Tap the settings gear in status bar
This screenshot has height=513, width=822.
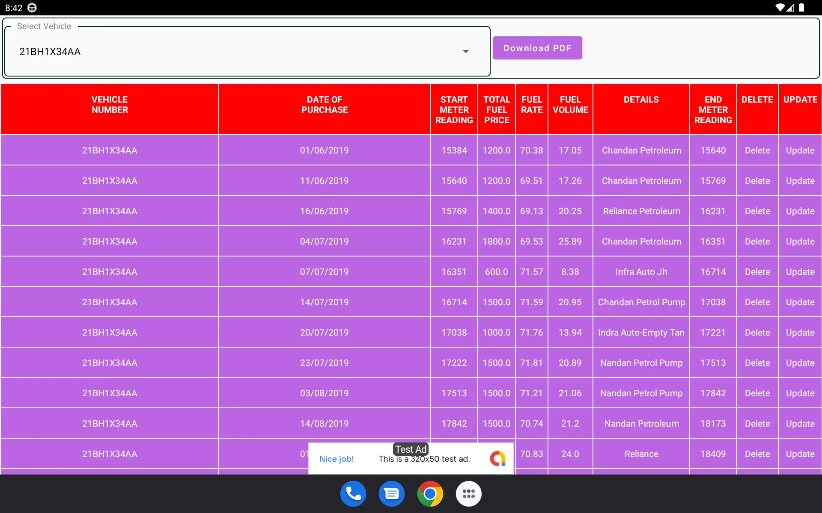pos(32,8)
